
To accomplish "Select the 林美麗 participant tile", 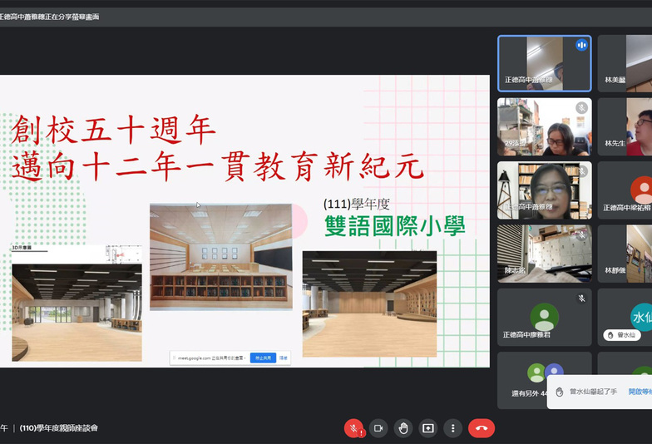I will [x=625, y=63].
